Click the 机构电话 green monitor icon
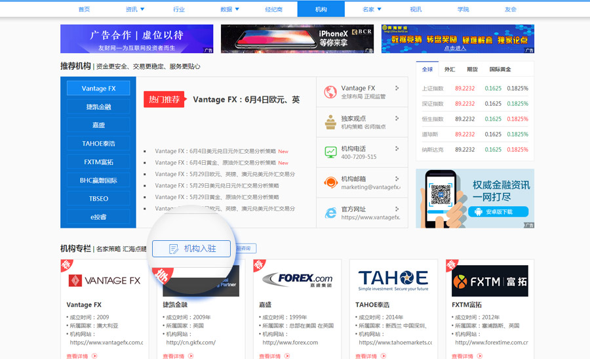 tap(330, 152)
